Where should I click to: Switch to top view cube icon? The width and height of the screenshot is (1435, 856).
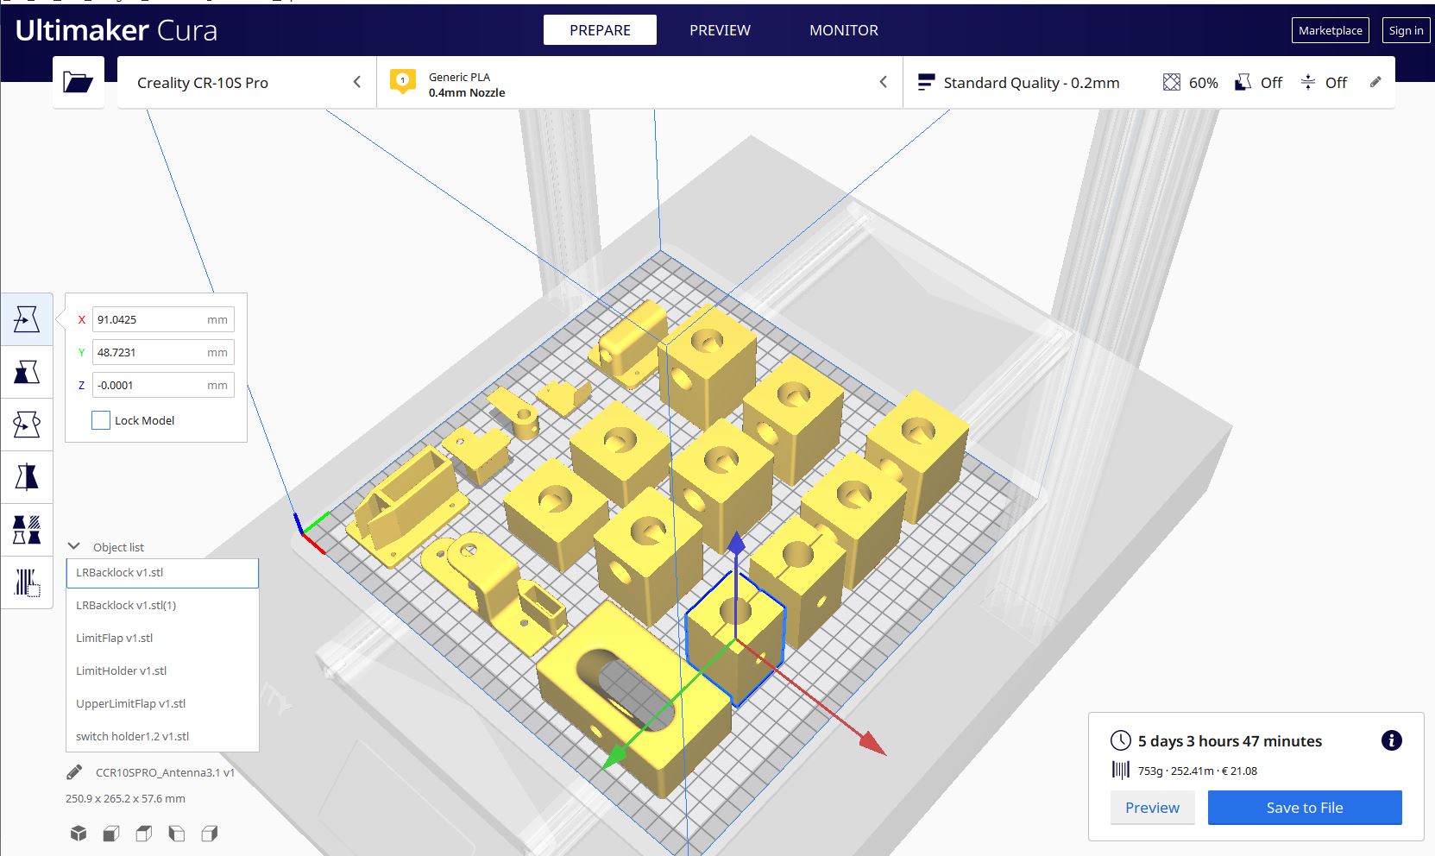click(144, 834)
